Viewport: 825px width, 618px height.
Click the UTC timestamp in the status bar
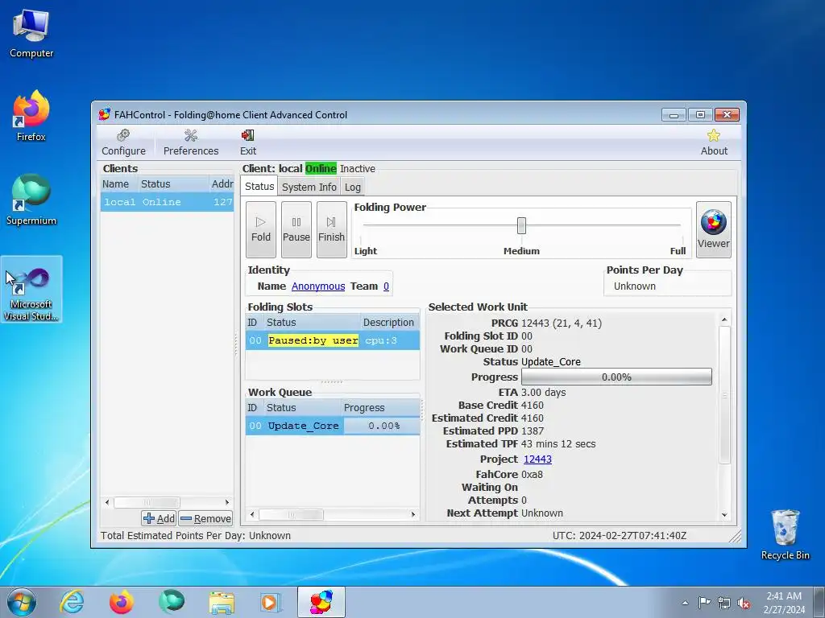click(620, 535)
